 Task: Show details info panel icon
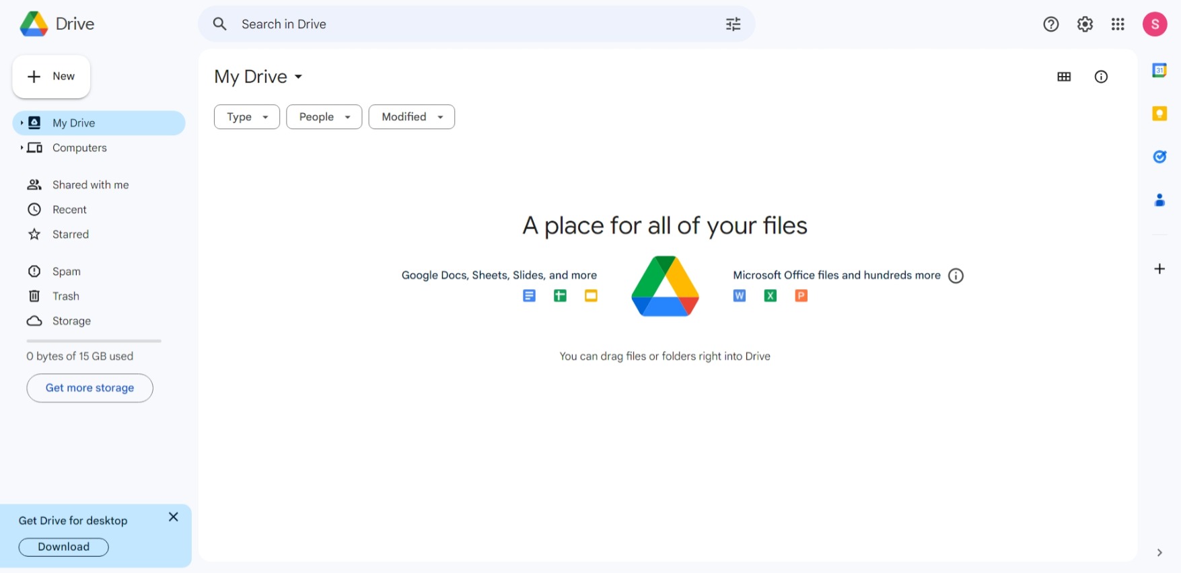pyautogui.click(x=1101, y=77)
